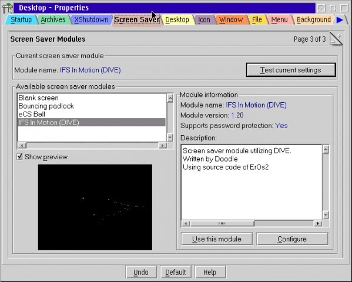This screenshot has width=352, height=282.
Task: Click module list scroll right arrow
Action: click(x=162, y=146)
